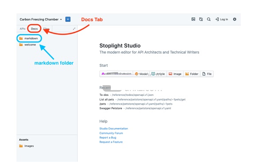The height and width of the screenshot is (162, 266).
Task: Click the search magnifier icon
Action: point(209,19)
